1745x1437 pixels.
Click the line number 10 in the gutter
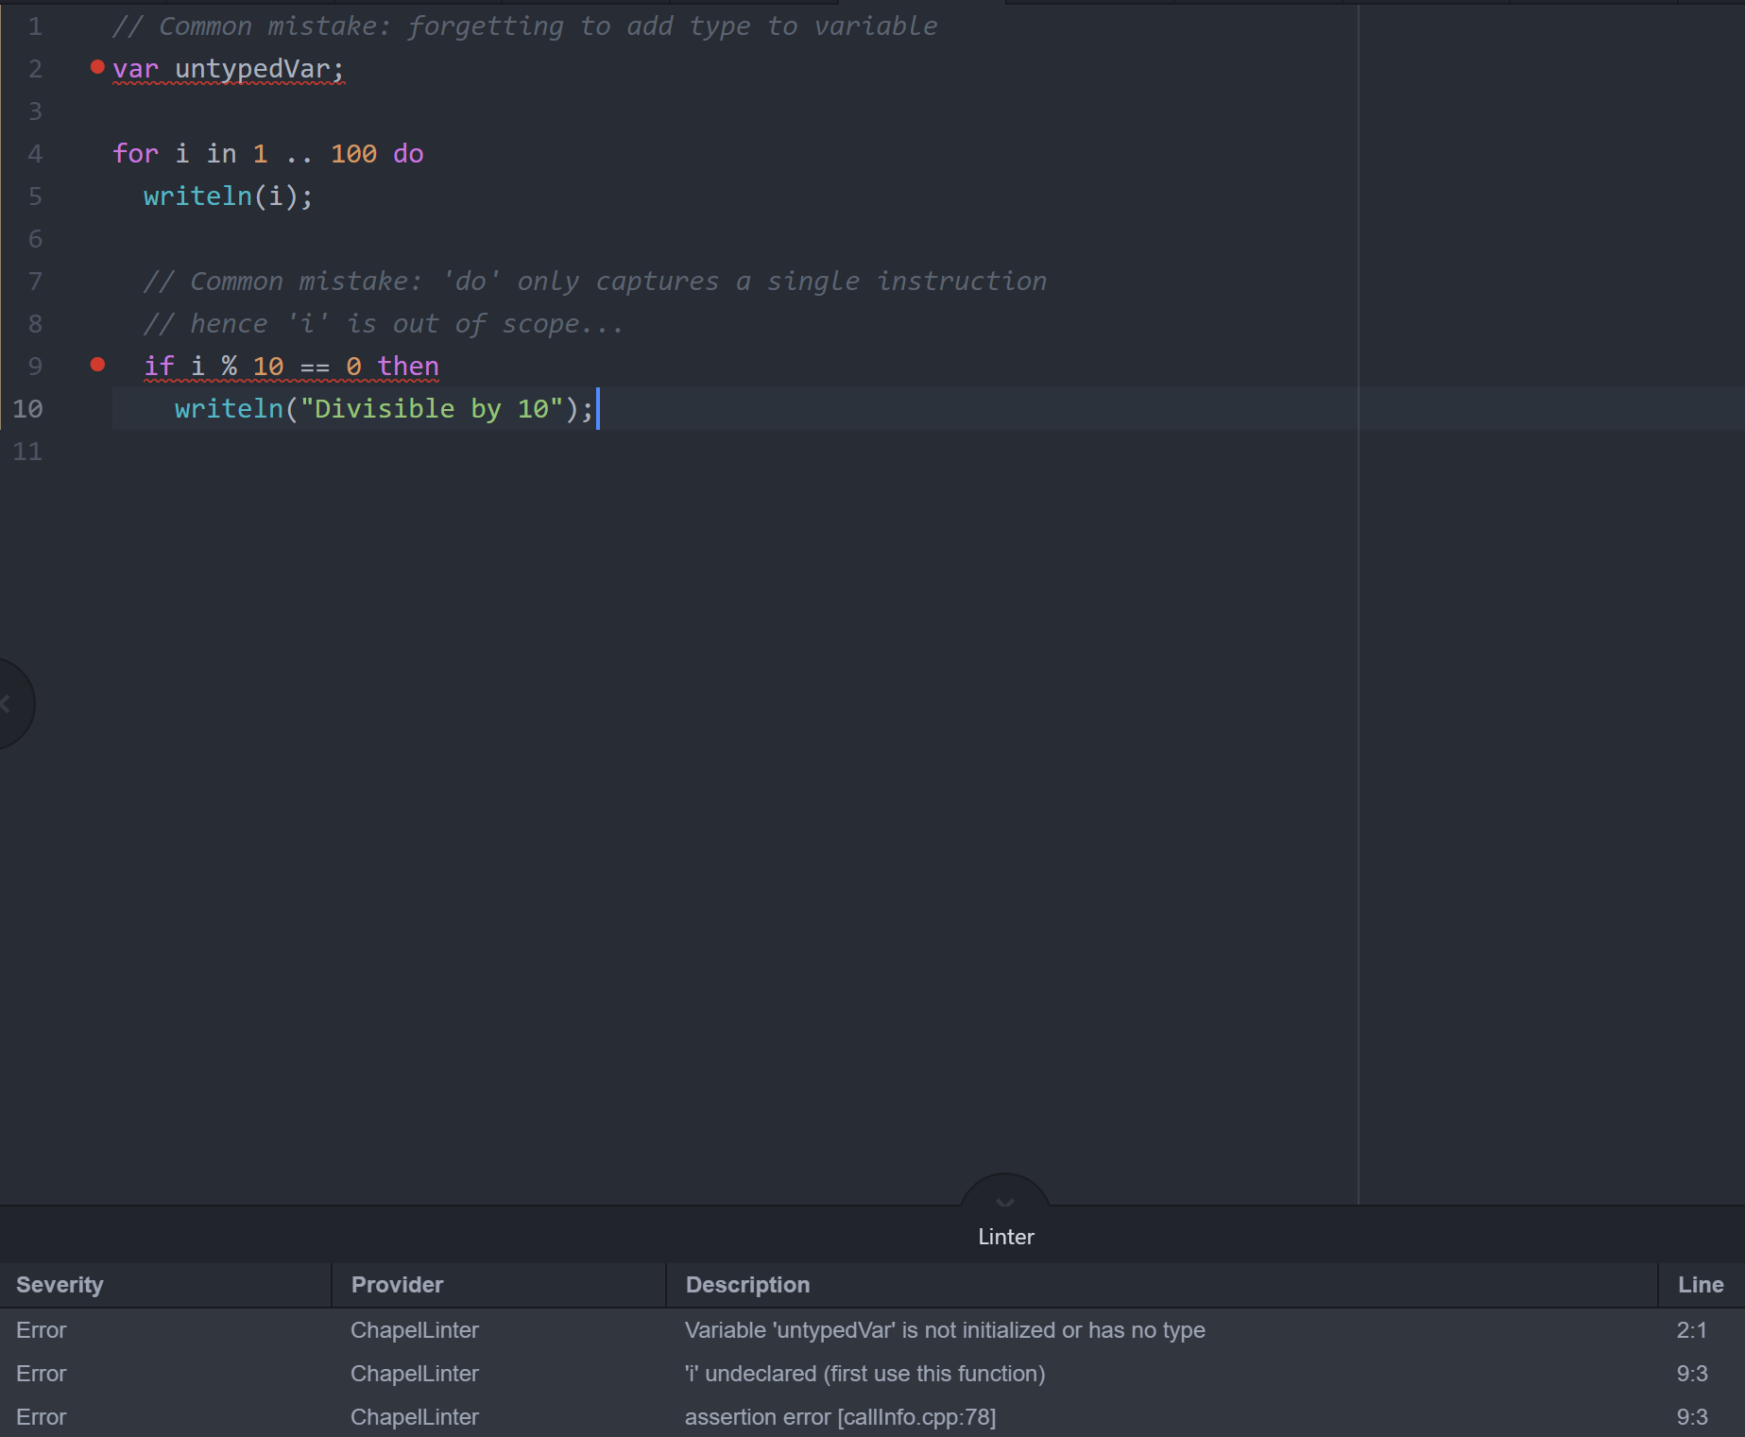click(x=27, y=409)
